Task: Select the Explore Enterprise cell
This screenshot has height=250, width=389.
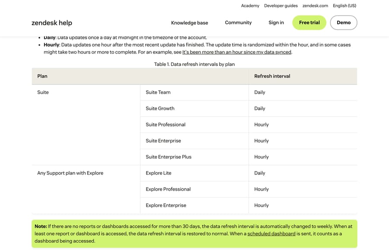Action: click(x=194, y=205)
